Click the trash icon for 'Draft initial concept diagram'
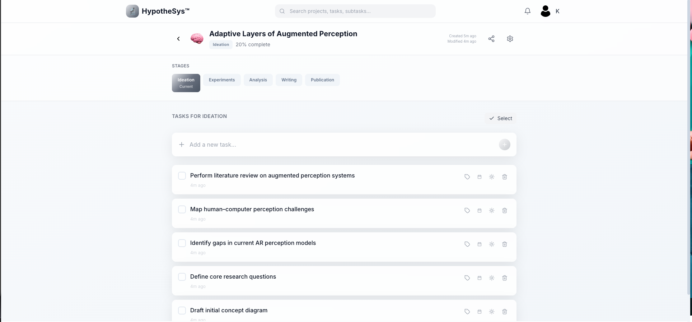 pyautogui.click(x=504, y=312)
